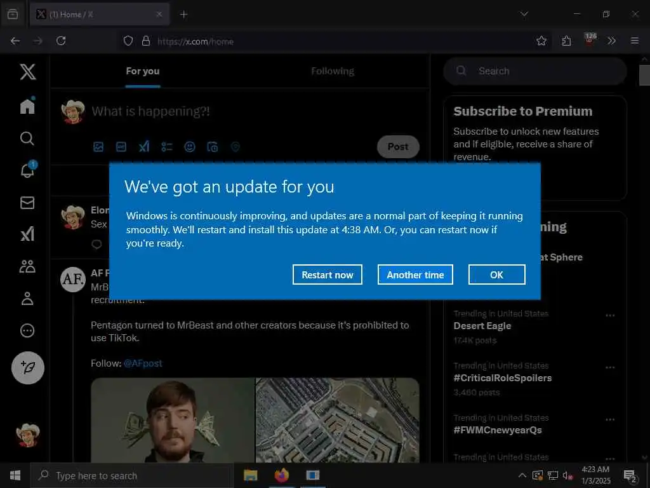Click the location tag icon in composer
The height and width of the screenshot is (488, 650).
click(235, 147)
